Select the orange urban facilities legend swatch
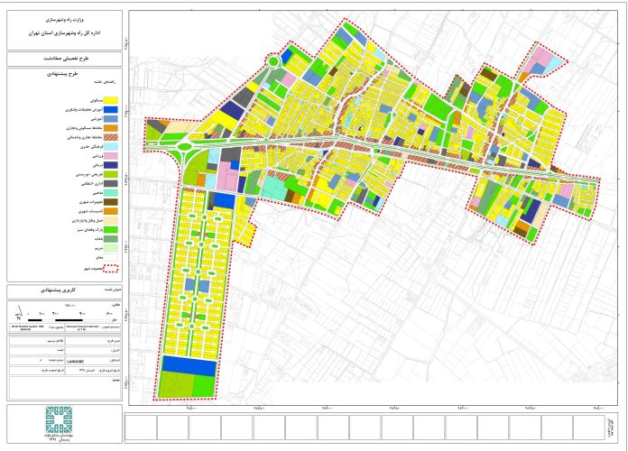The height and width of the screenshot is (451, 628). click(x=111, y=211)
